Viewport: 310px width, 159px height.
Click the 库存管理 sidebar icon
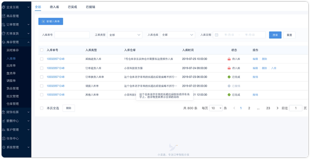point(3,42)
